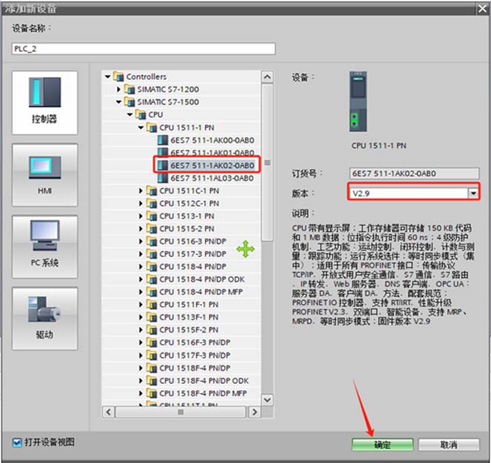Toggle the 打开设备视图 checkbox
Screen dimensions: 491x463
(x=16, y=442)
